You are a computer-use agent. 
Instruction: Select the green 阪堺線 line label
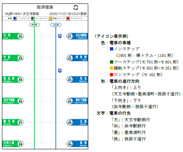click(x=34, y=25)
